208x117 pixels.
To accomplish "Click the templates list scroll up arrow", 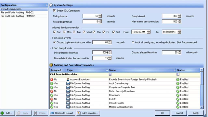I will (201, 70).
